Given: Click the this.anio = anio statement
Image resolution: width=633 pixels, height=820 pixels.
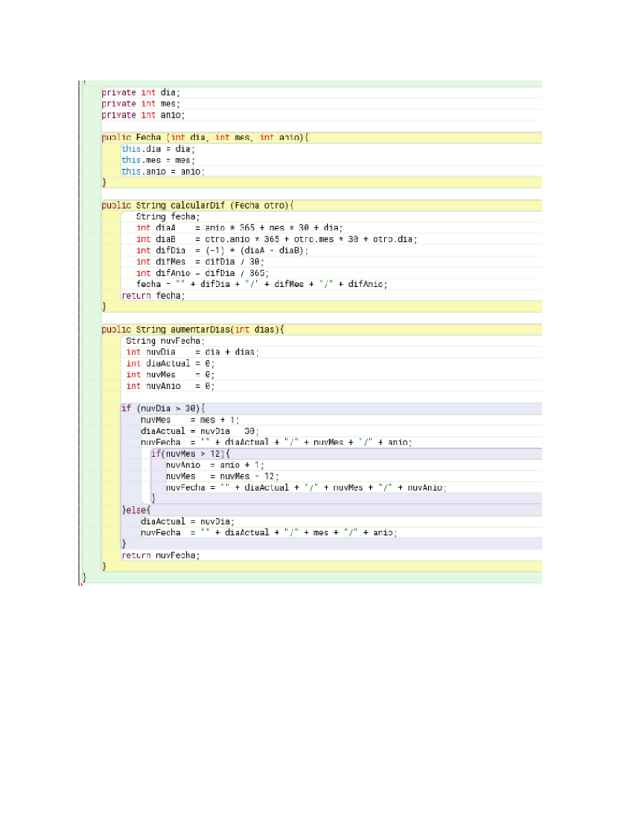Looking at the screenshot, I should click(x=162, y=172).
